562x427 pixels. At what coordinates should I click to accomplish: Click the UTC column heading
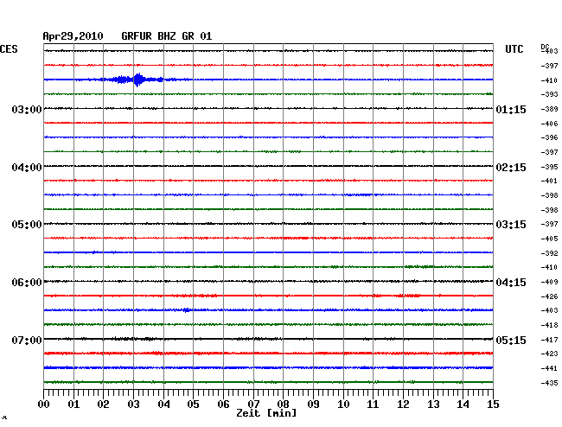514,49
